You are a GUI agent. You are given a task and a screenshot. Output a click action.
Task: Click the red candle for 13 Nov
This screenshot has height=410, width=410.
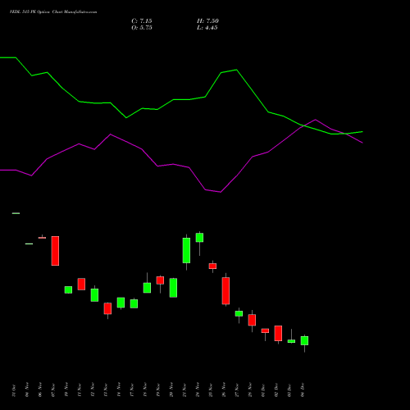click(107, 308)
